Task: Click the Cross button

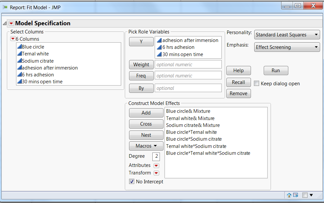Action: pos(146,124)
